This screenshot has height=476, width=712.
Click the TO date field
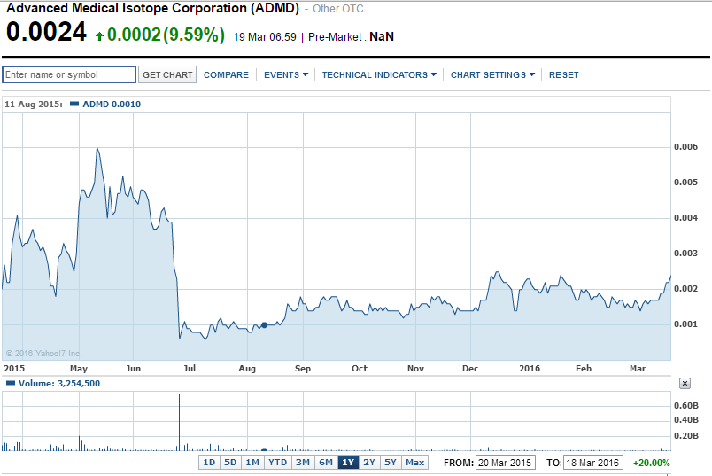(593, 463)
